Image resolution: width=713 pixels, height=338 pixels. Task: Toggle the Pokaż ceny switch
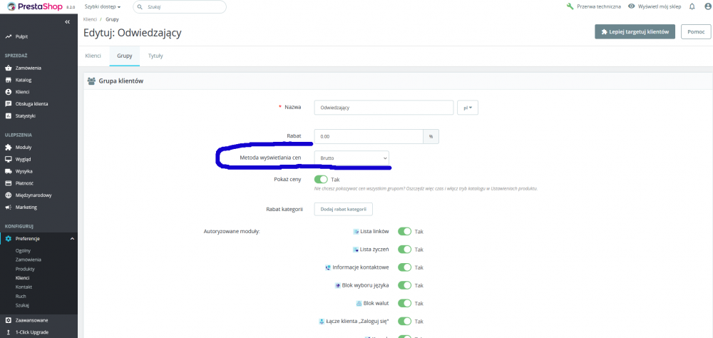[x=321, y=179]
